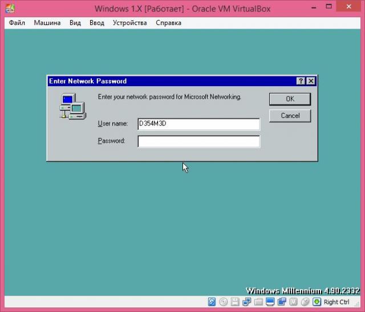The height and width of the screenshot is (312, 365).
Task: Close the Enter Network Password dialog
Action: pyautogui.click(x=311, y=81)
